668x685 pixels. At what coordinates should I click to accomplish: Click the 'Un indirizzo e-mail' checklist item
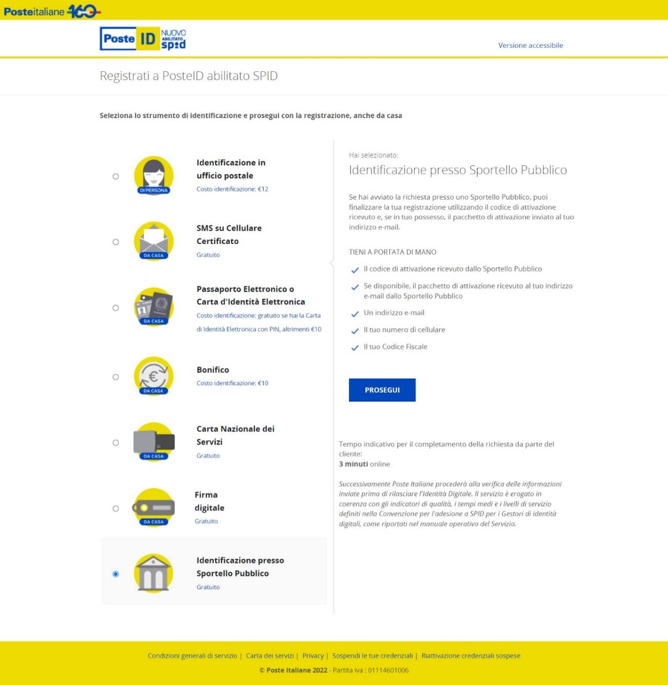coord(394,313)
